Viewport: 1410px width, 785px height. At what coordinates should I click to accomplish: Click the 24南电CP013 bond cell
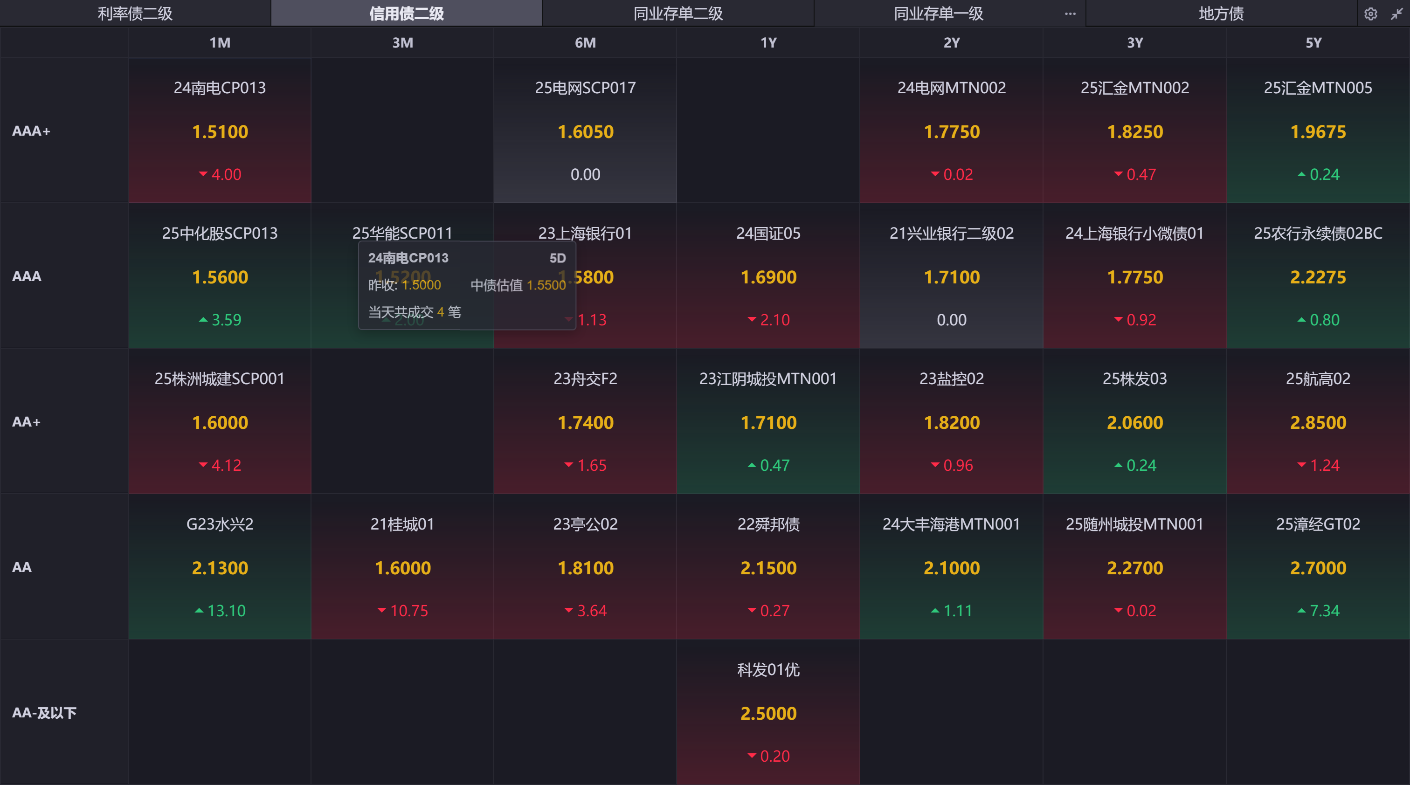pos(220,131)
